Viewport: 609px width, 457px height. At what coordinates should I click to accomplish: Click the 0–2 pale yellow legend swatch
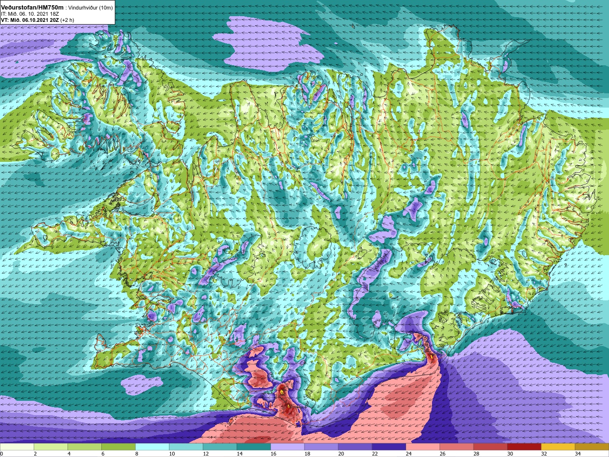tap(17, 447)
